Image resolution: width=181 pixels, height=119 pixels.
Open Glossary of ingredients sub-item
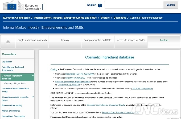[x=15, y=83]
